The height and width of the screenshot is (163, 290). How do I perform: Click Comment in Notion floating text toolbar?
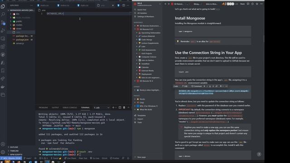pos(196,86)
